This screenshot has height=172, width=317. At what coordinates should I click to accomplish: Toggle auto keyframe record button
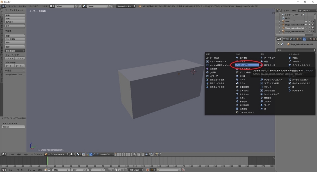coord(148,170)
